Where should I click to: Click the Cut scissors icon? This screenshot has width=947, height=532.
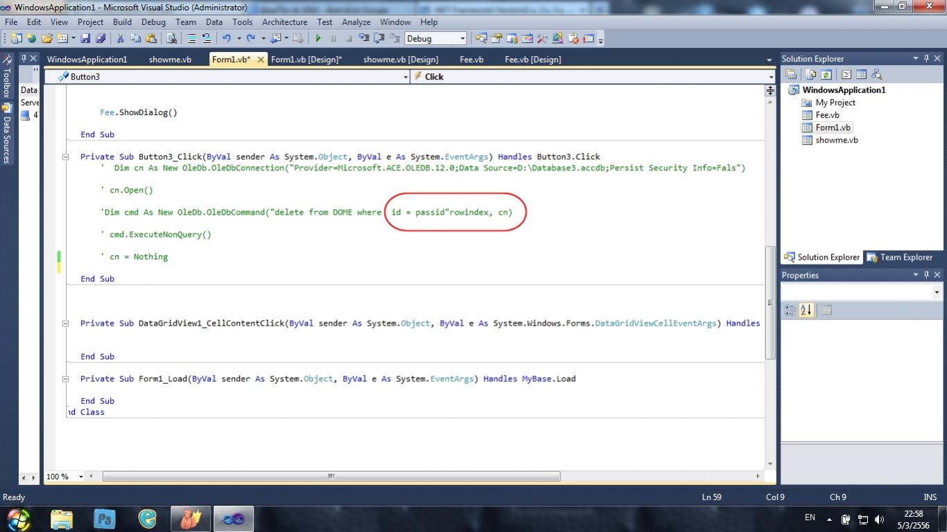coord(120,38)
